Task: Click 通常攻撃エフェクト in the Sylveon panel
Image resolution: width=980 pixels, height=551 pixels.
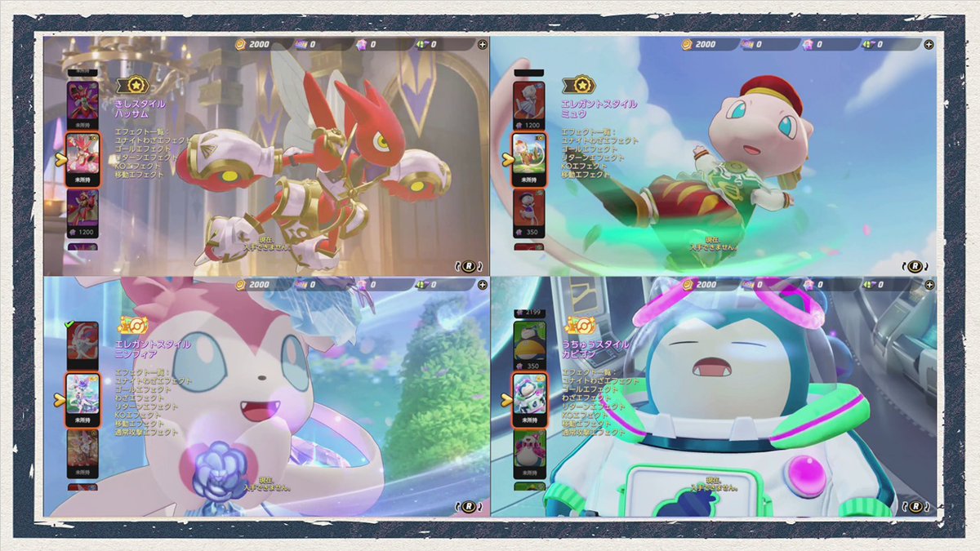Action: (x=147, y=432)
